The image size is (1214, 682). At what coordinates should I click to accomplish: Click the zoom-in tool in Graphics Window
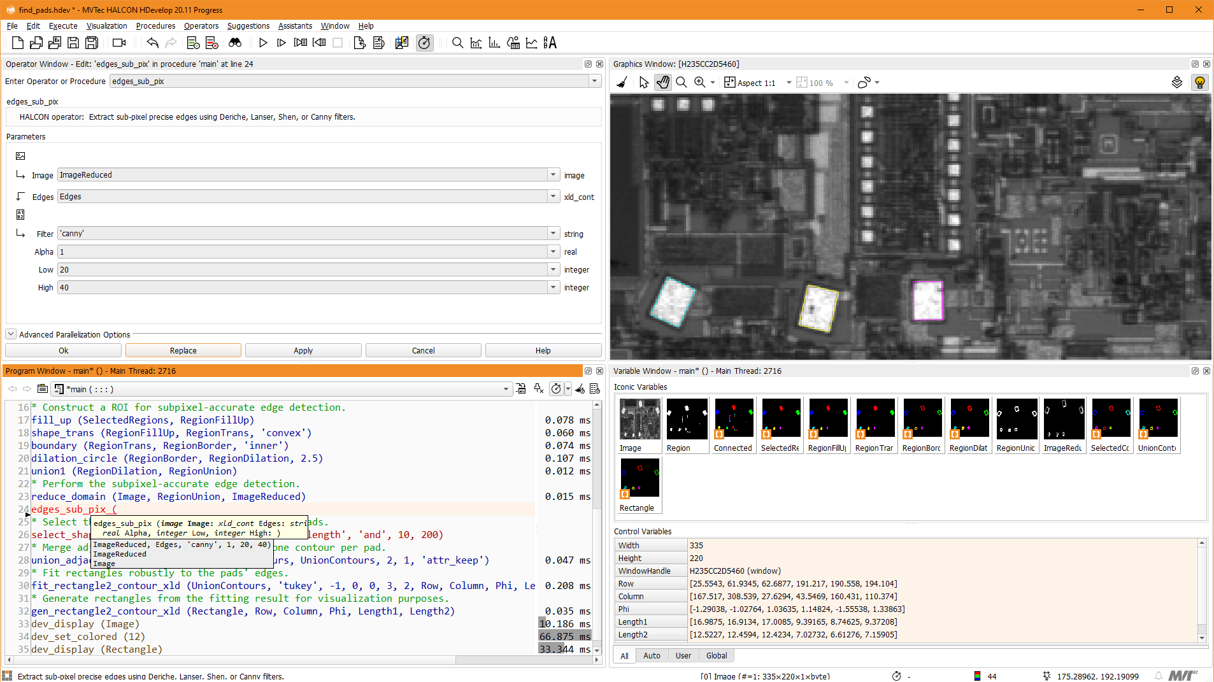click(x=700, y=83)
